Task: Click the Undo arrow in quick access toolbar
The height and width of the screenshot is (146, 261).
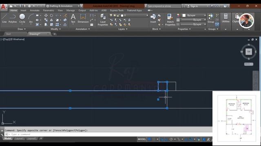Action: pos(34,6)
